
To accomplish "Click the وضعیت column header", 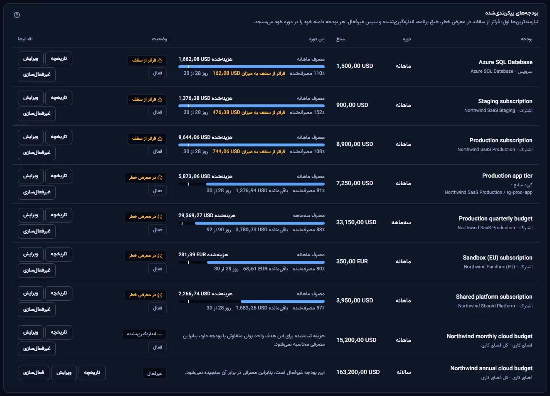I will point(159,39).
